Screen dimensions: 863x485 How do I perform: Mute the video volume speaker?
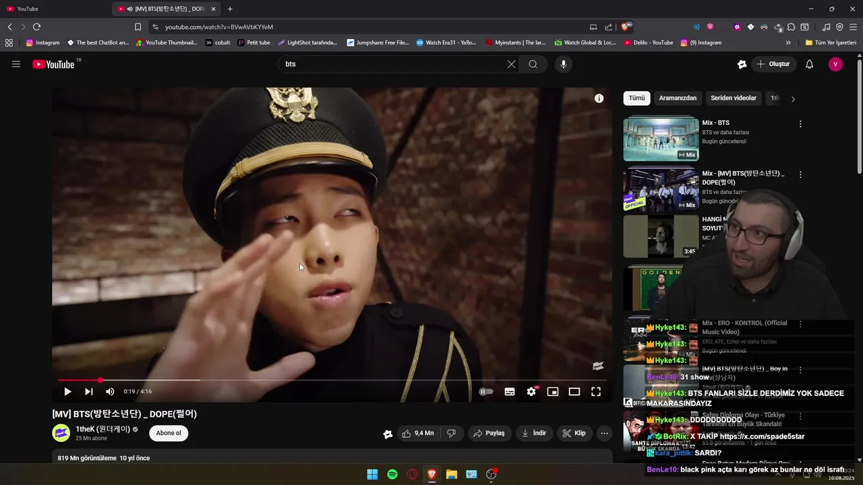[x=110, y=391]
